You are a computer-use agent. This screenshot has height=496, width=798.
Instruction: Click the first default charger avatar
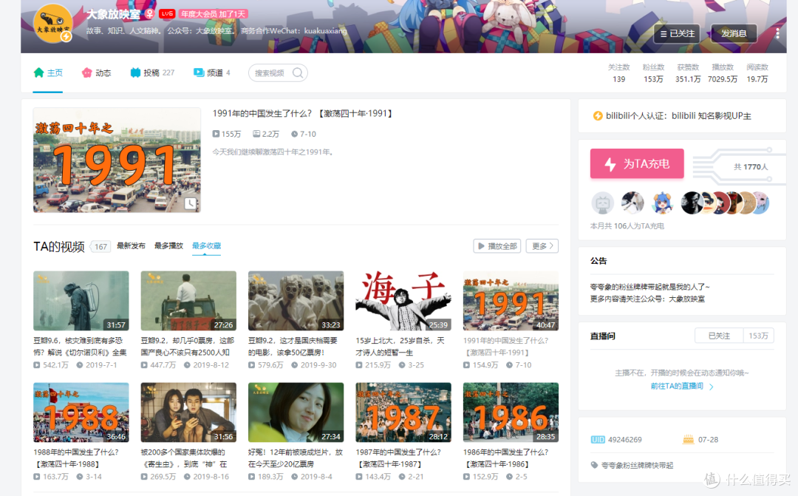pyautogui.click(x=603, y=203)
